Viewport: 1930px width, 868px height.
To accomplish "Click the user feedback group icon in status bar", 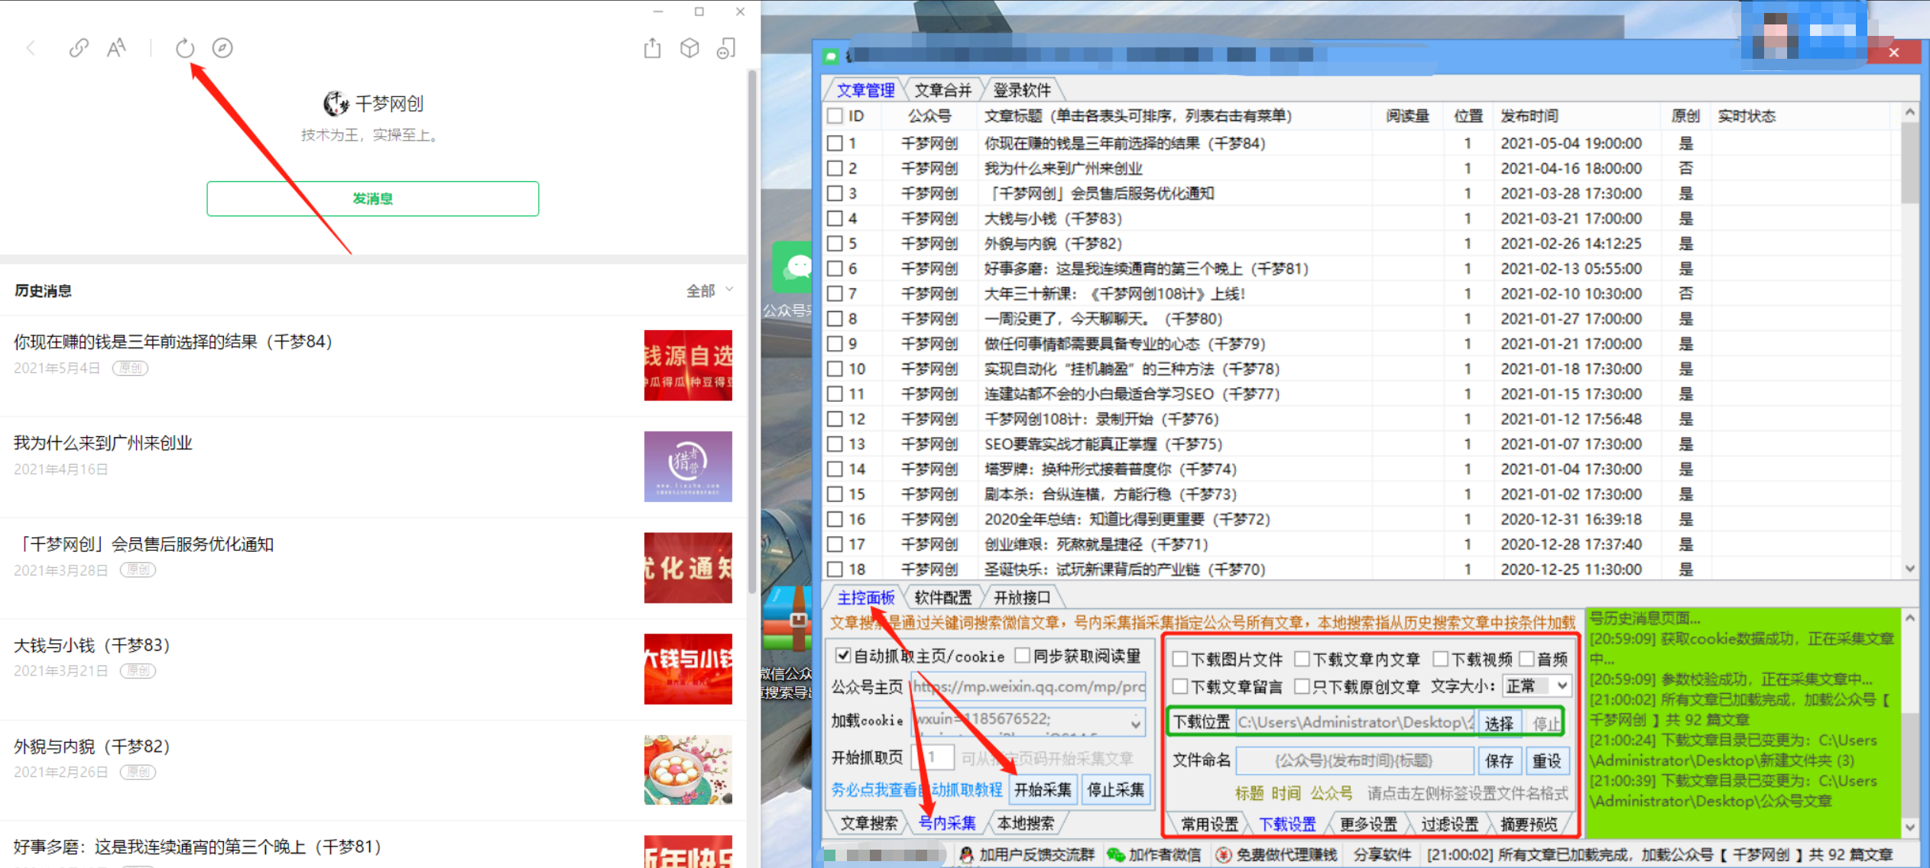I will coord(966,854).
